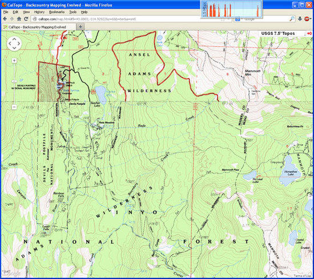314x279 pixels.
Task: Expand the red +0 overlay control
Action: [x=309, y=34]
